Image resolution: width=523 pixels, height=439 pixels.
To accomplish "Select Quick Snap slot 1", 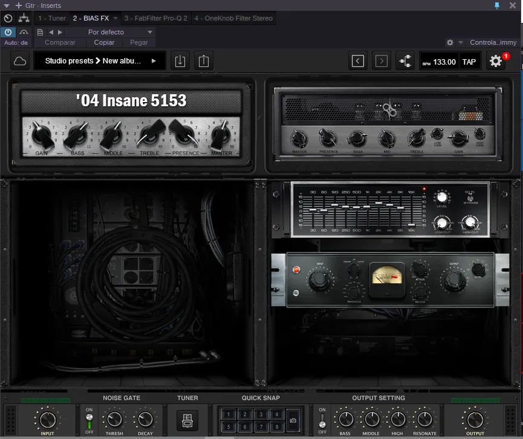I will (x=229, y=414).
